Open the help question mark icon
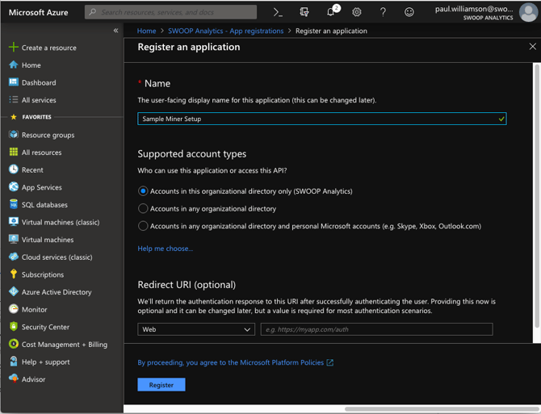The height and width of the screenshot is (414, 541). click(x=383, y=12)
